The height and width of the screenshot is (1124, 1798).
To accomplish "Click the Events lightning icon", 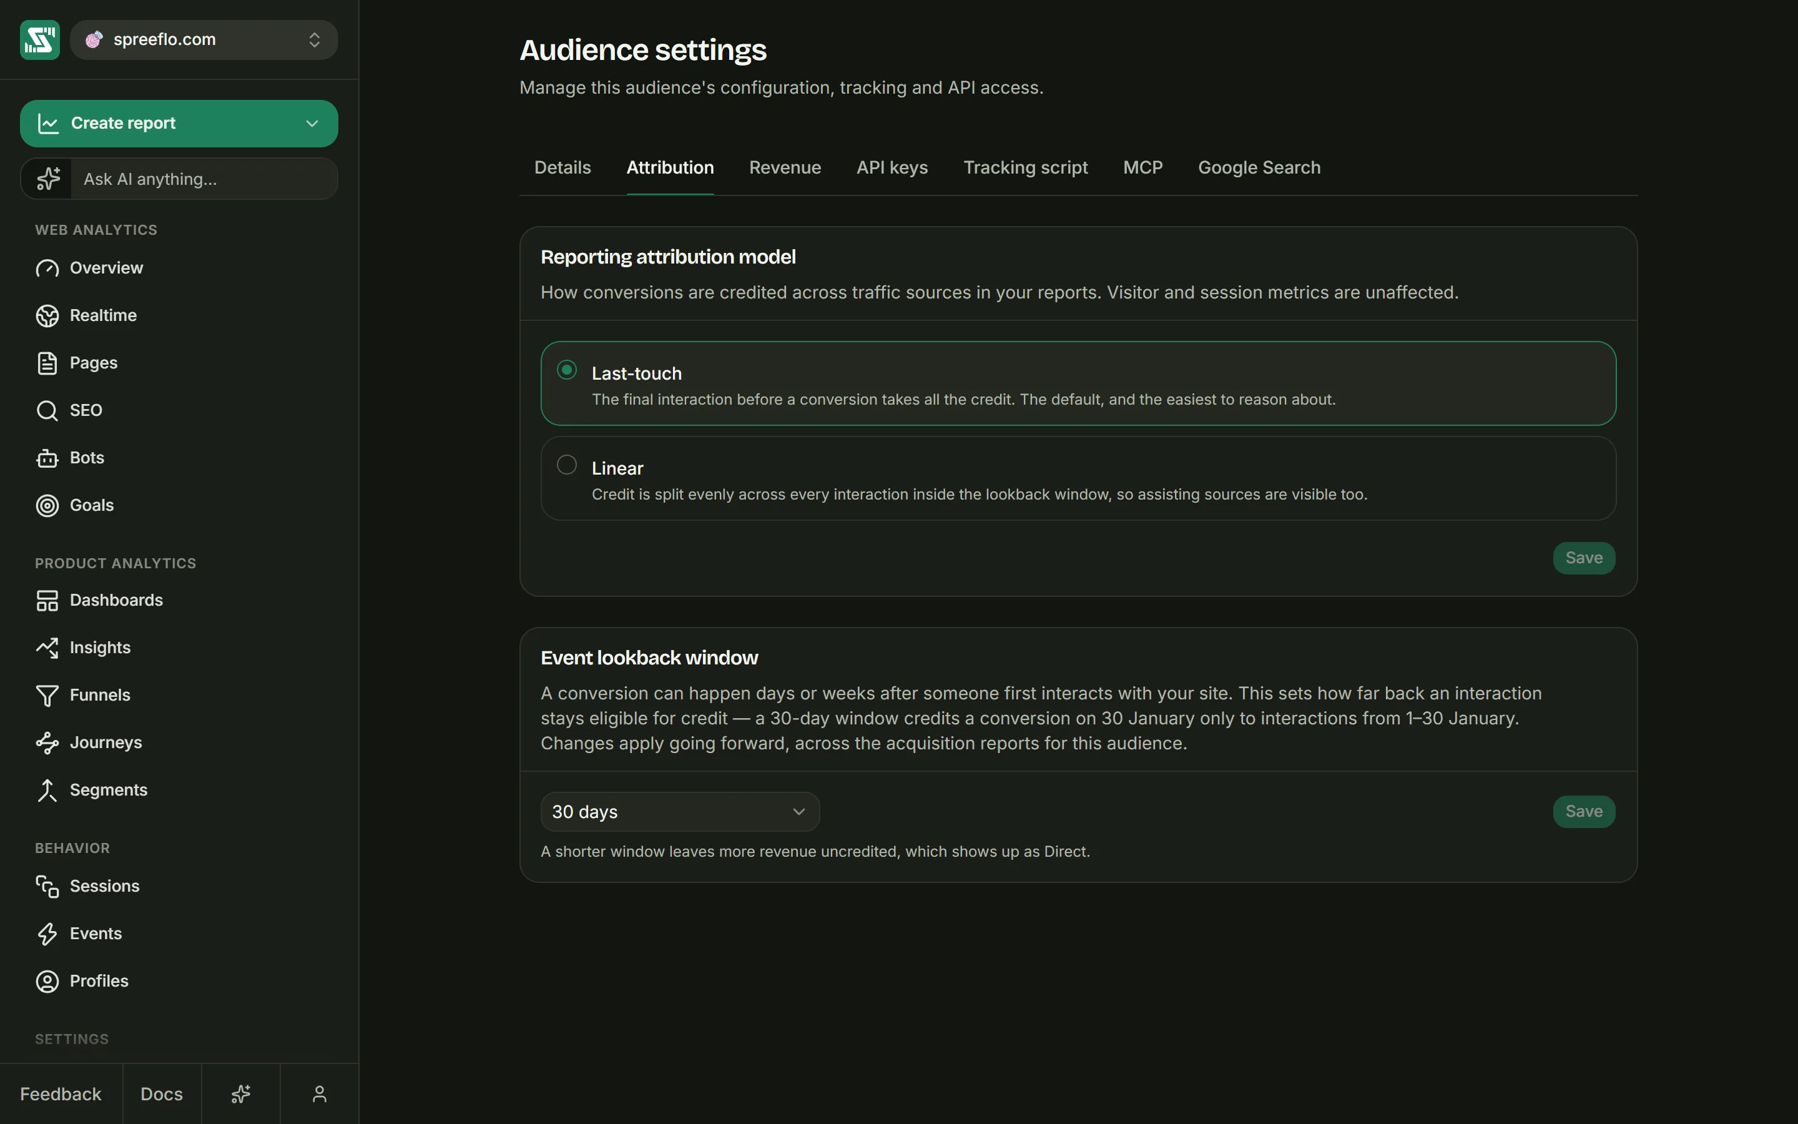I will 47,934.
